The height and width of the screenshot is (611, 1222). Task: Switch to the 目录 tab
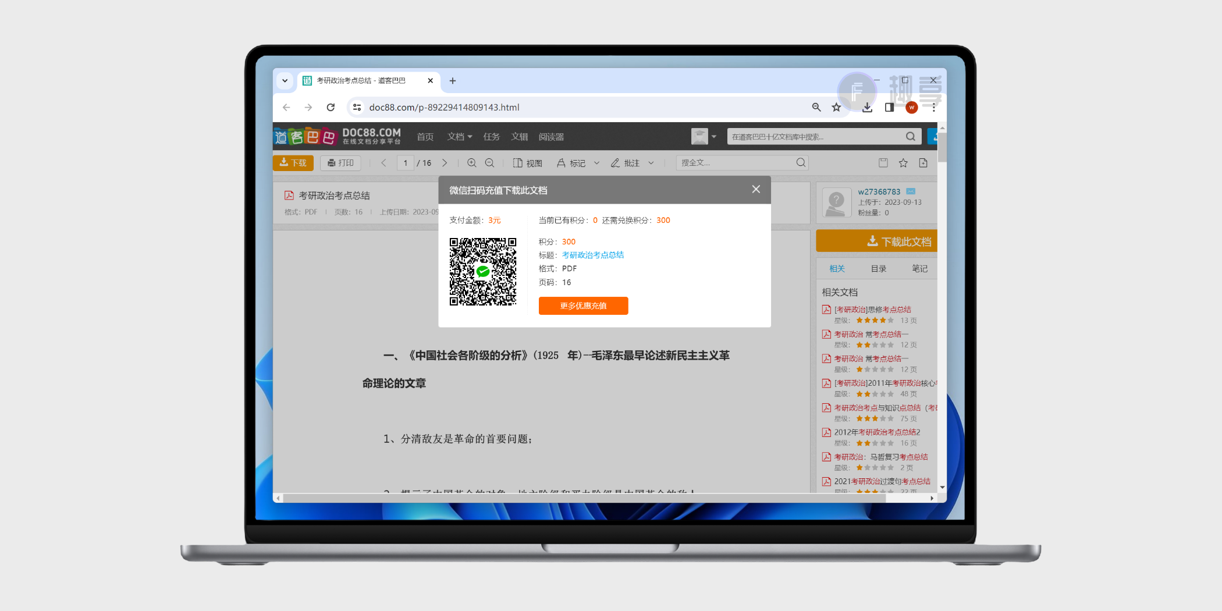(x=879, y=268)
